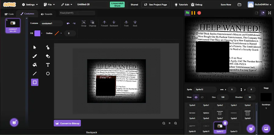
Task: Open the Fill color swatch
Action: click(x=37, y=33)
